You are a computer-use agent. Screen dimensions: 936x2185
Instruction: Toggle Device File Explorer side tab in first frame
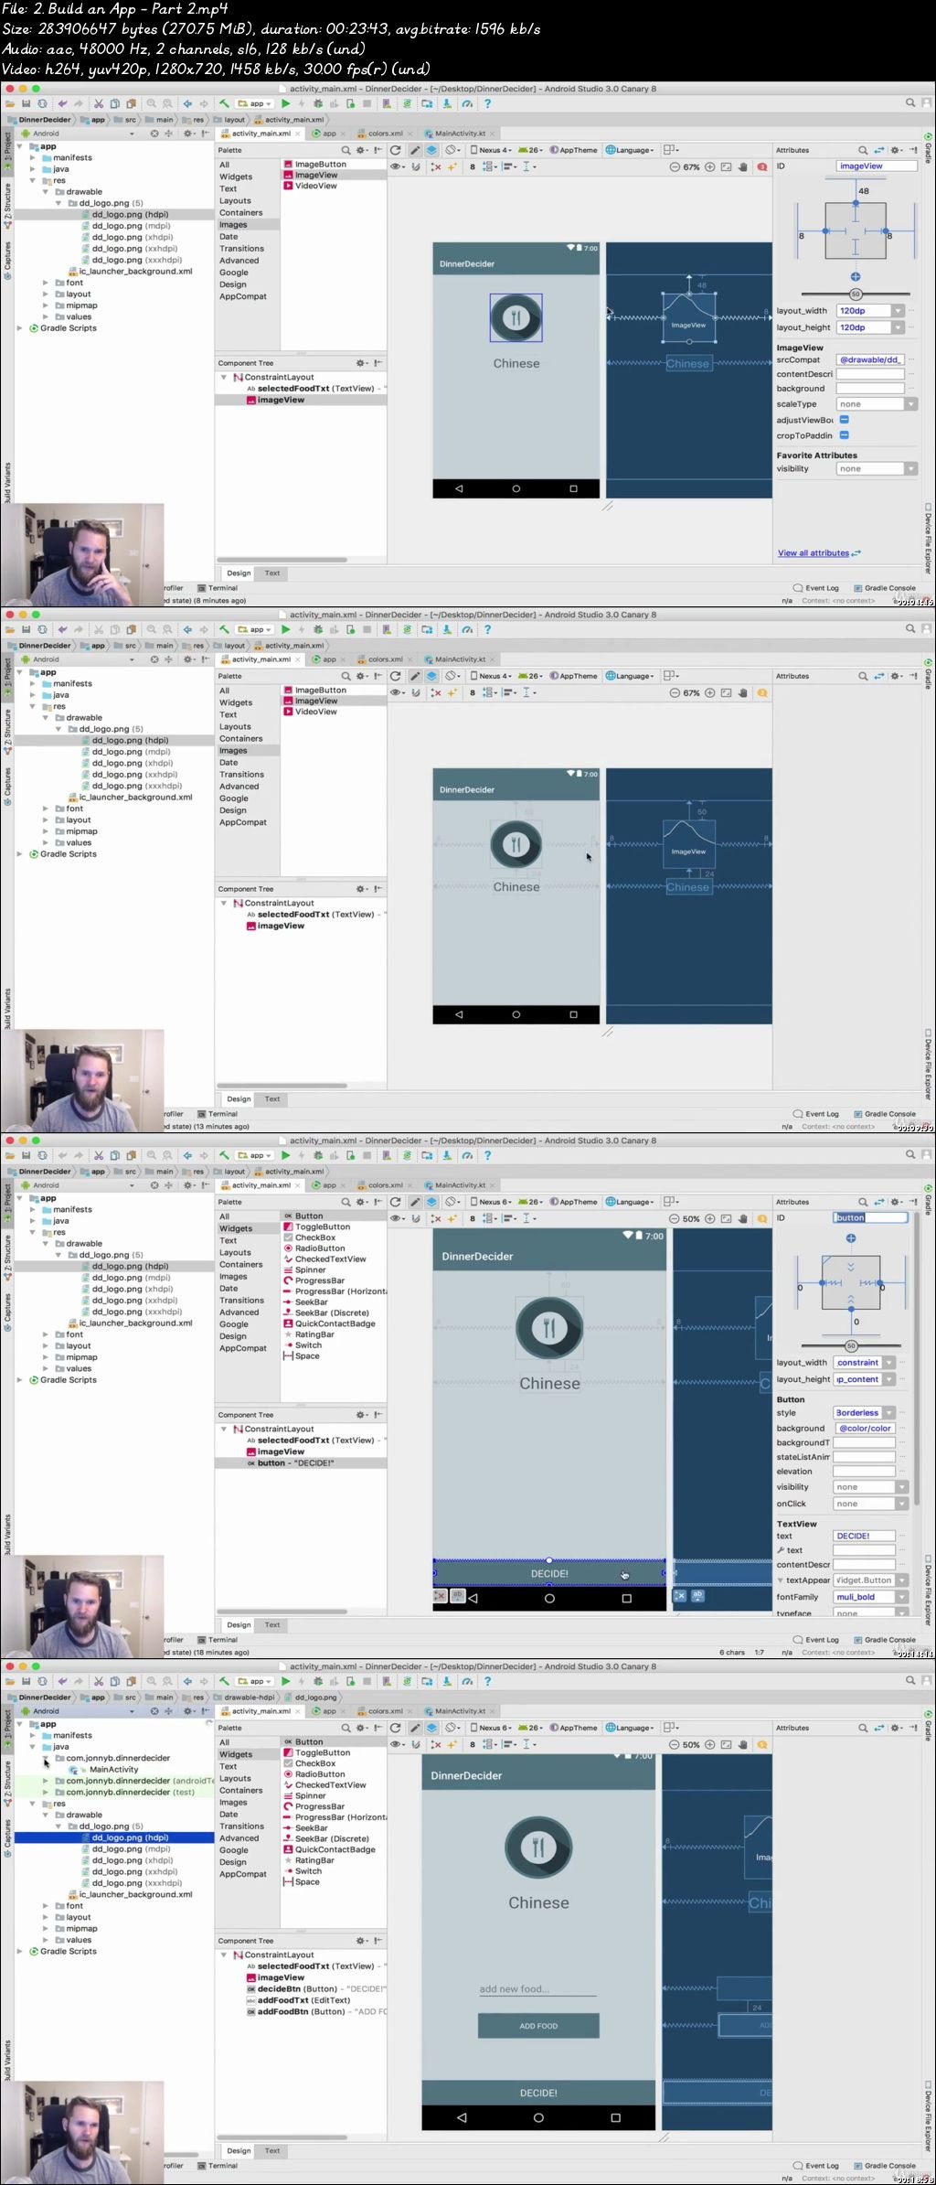[928, 539]
